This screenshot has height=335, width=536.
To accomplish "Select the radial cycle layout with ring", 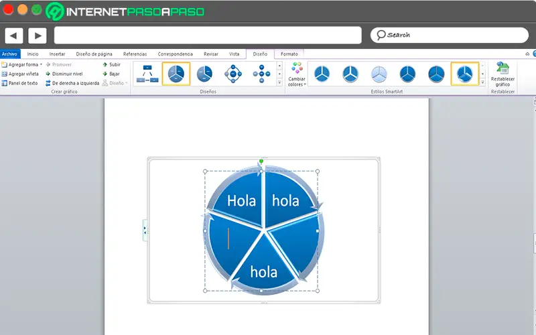I will point(233,74).
